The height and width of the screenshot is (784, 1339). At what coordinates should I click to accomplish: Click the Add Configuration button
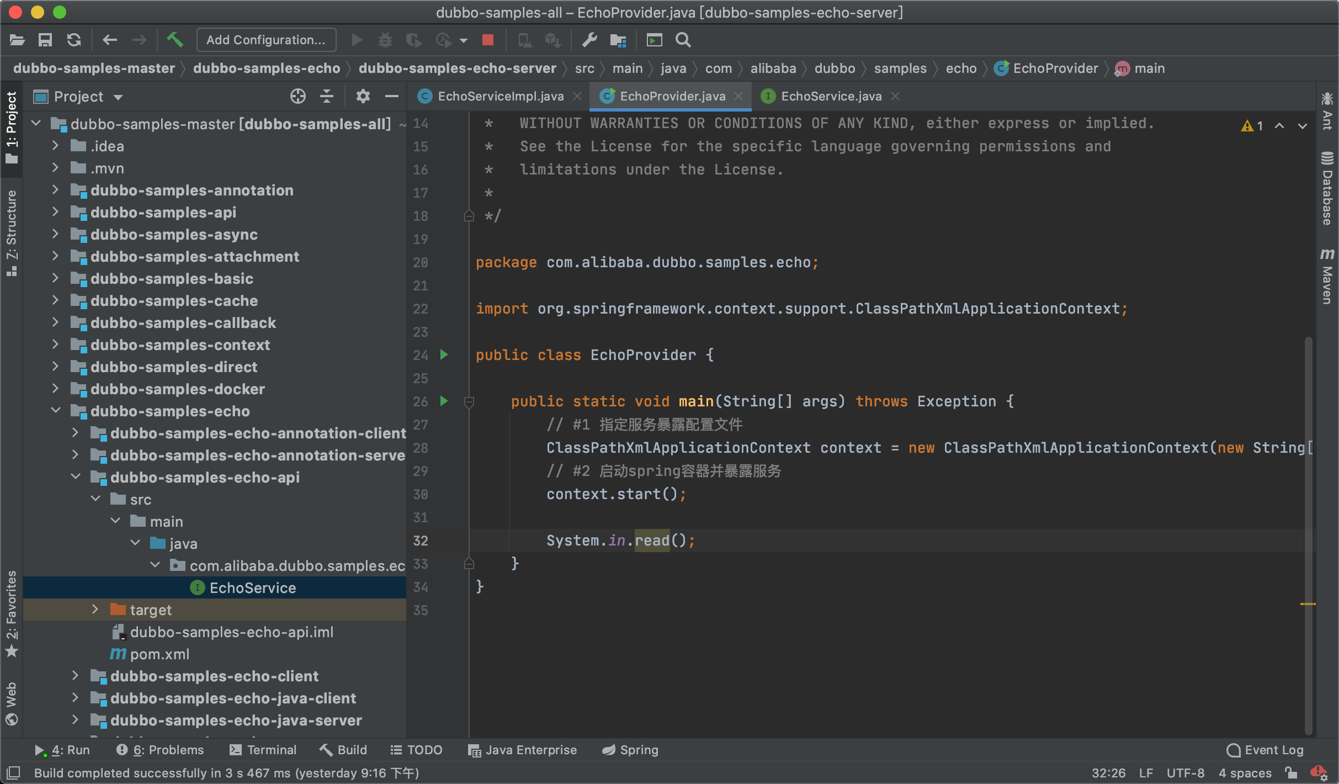(265, 40)
